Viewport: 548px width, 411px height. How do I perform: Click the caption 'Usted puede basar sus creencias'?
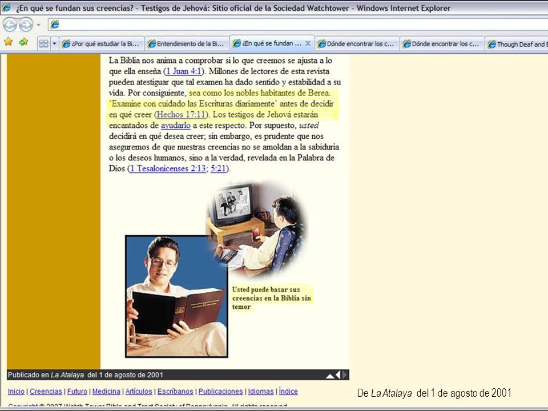click(271, 298)
